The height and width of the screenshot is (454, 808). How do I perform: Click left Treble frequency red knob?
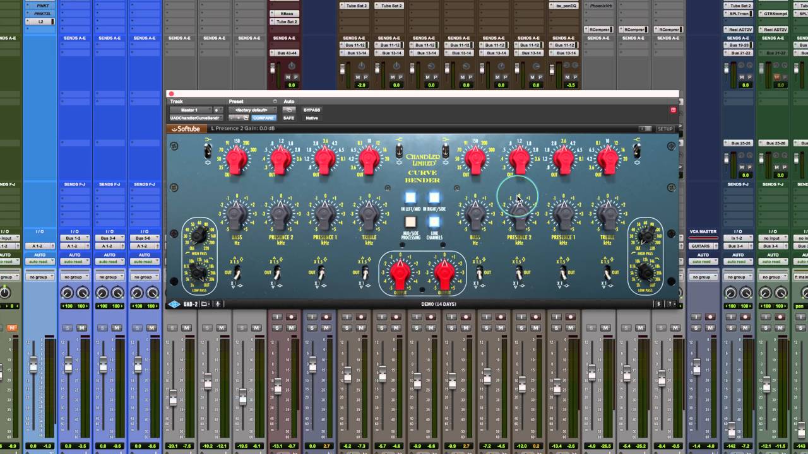[x=369, y=160]
